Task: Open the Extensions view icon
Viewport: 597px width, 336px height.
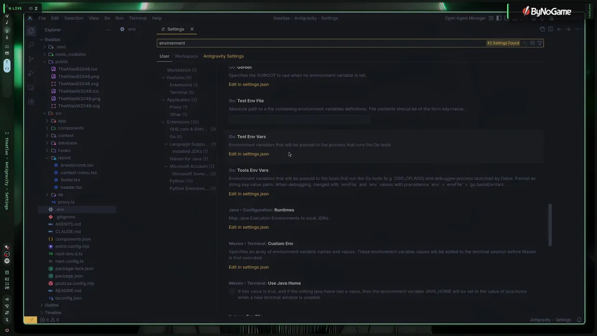Action: click(x=31, y=101)
